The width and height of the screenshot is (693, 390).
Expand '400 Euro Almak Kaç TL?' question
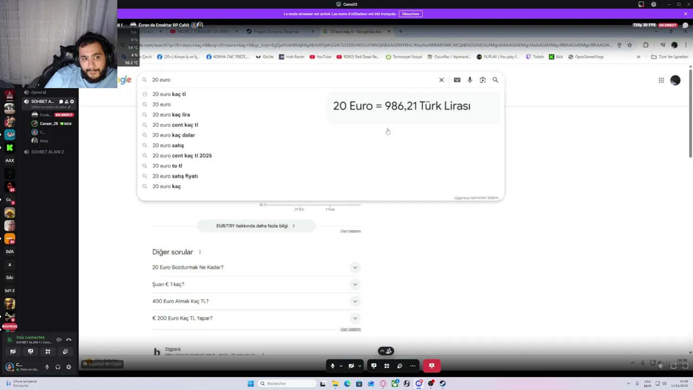tap(256, 301)
